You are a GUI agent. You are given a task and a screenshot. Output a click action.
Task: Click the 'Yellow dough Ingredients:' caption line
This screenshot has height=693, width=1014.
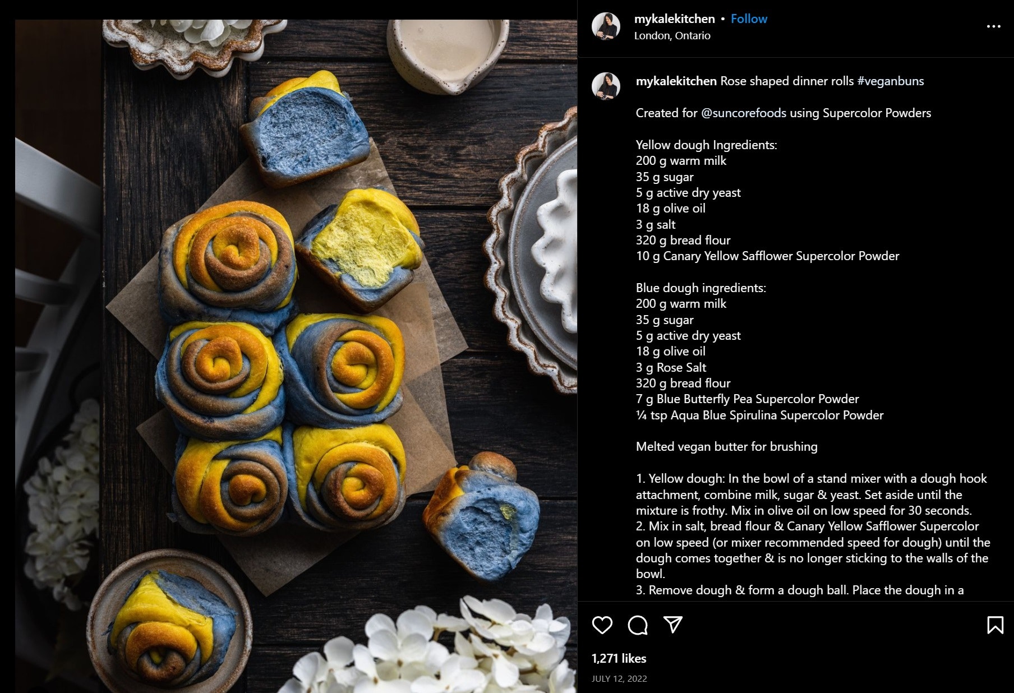706,145
